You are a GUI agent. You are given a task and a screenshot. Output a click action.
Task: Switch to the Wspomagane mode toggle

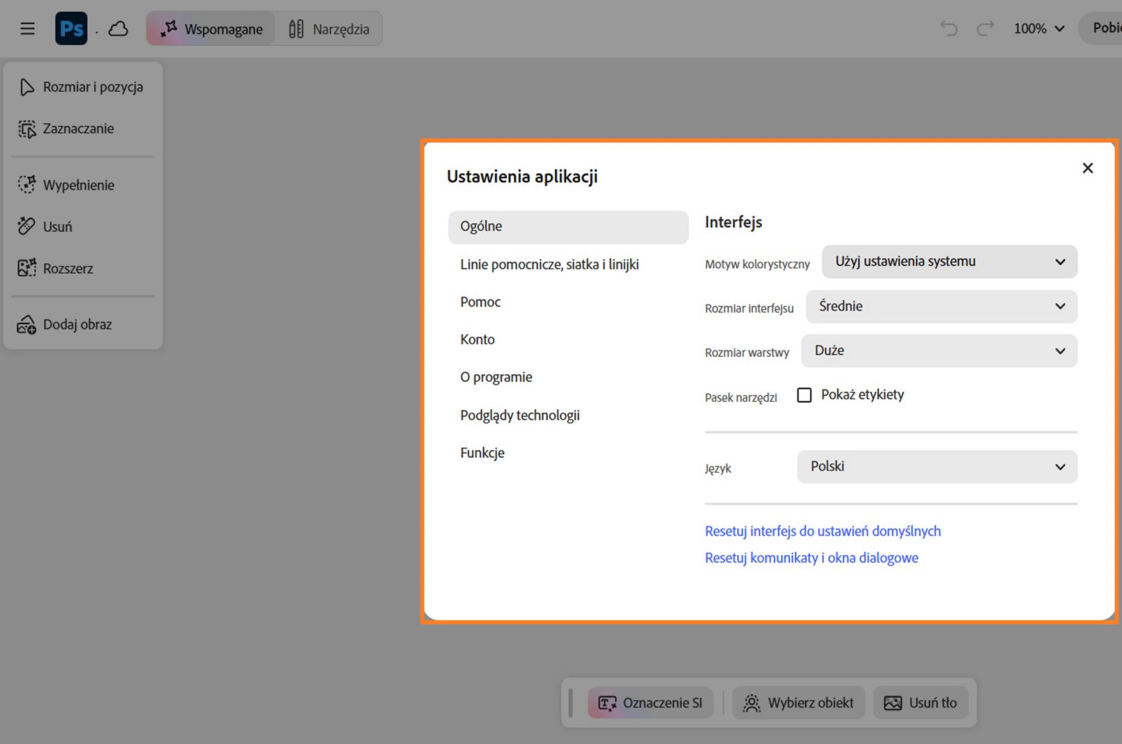click(x=212, y=29)
